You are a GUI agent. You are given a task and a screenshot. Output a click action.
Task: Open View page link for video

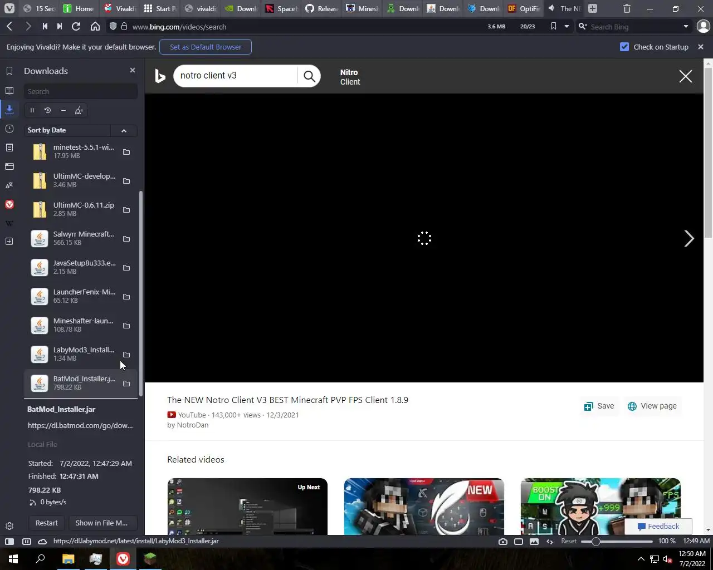pyautogui.click(x=652, y=406)
